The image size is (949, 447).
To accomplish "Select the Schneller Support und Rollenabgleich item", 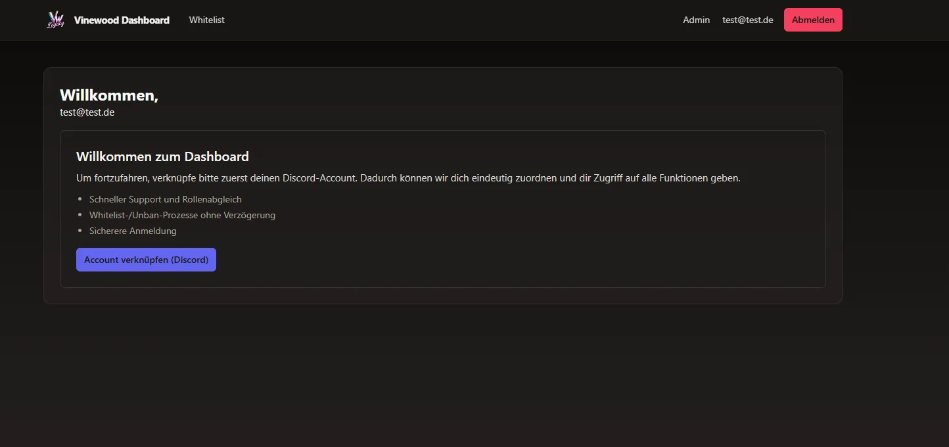I will 166,199.
